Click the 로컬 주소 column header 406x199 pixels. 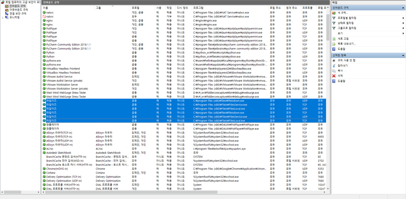(x=277, y=8)
